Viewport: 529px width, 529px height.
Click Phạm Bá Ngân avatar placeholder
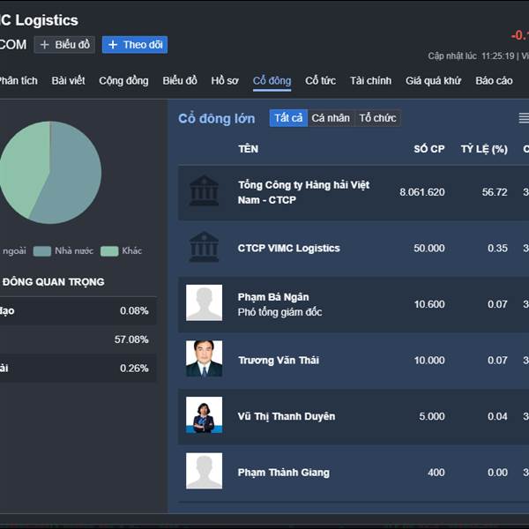[205, 302]
